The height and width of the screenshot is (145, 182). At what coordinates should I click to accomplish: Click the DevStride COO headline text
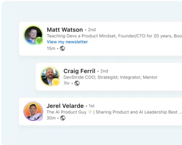(x=110, y=77)
